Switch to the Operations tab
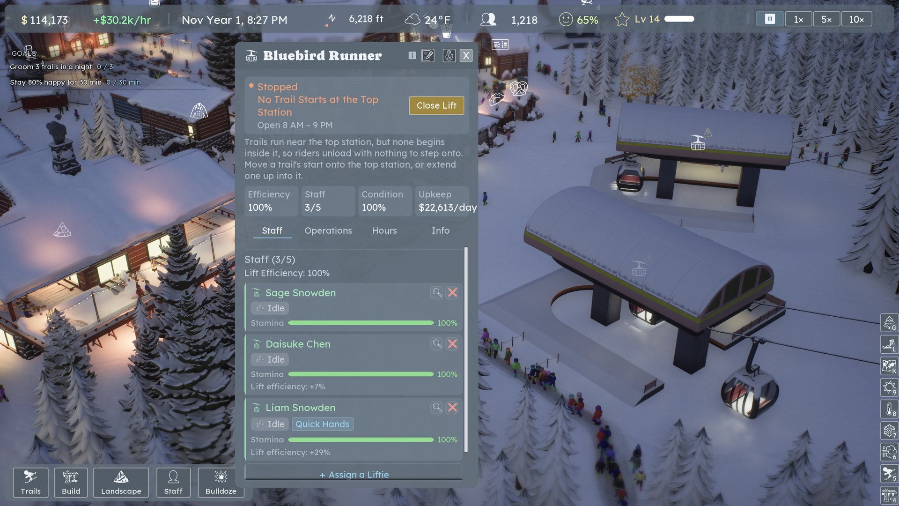This screenshot has height=506, width=899. 328,231
